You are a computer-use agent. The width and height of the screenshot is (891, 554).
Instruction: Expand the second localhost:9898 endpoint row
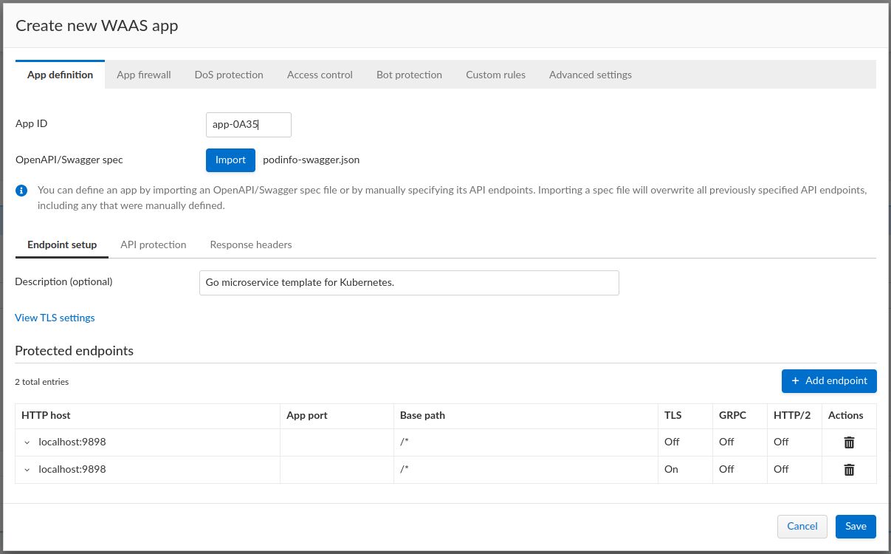click(27, 470)
